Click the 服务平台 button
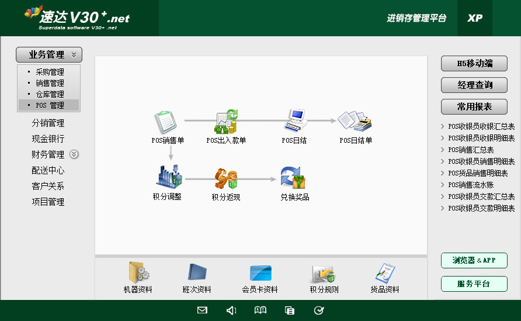Screen dimensions: 521x321 pyautogui.click(x=474, y=284)
